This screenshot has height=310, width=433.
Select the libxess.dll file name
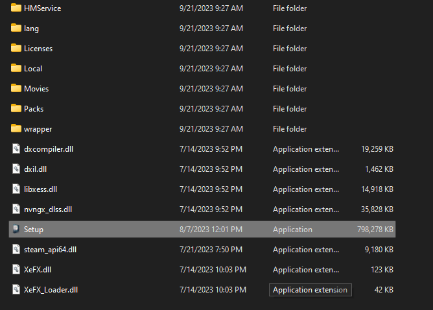click(x=40, y=189)
